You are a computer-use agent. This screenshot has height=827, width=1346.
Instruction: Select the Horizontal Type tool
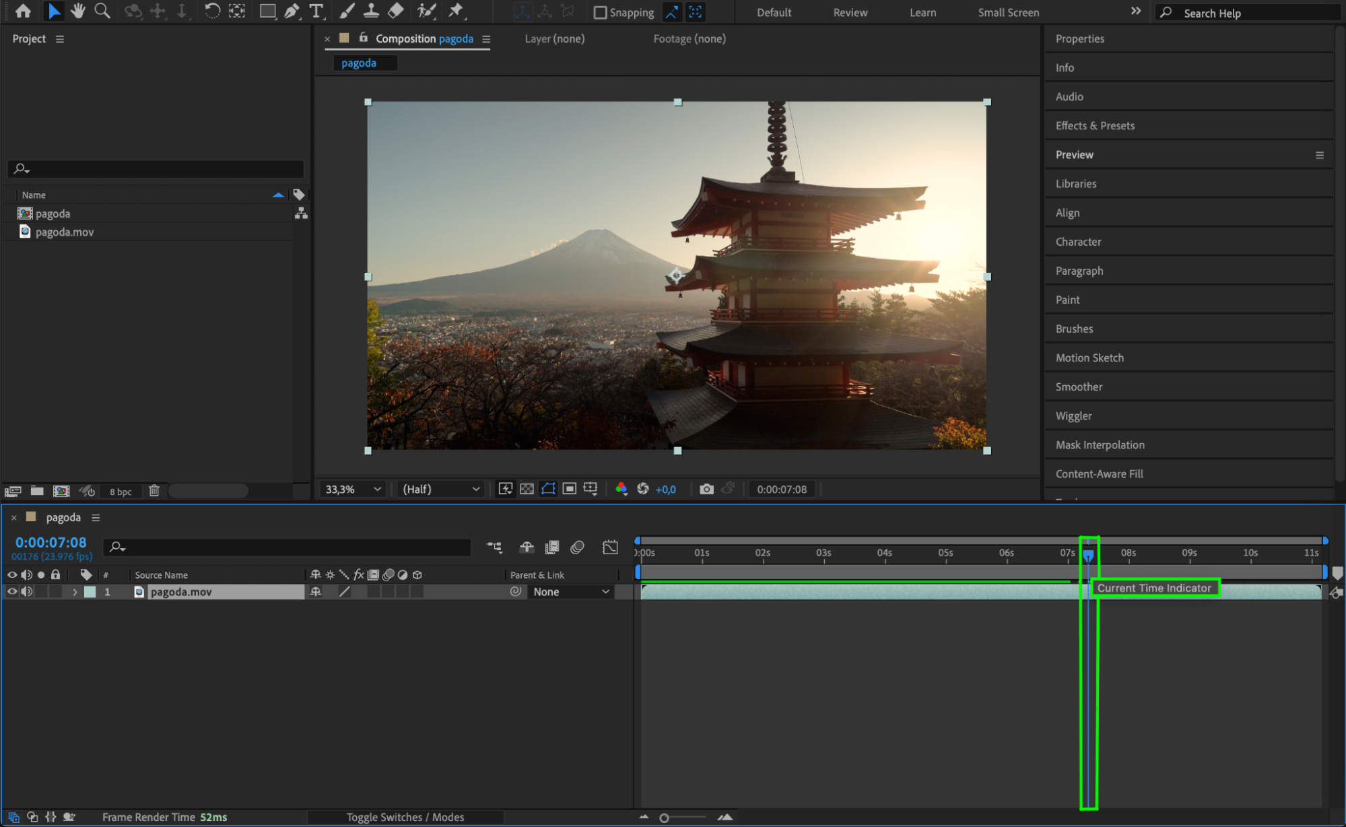point(316,11)
